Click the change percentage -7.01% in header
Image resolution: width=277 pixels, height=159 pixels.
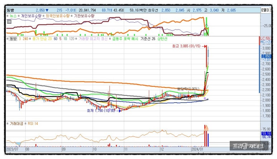tap(71, 10)
